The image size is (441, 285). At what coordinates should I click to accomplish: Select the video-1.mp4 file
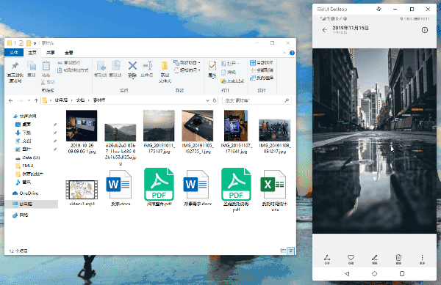(x=82, y=193)
